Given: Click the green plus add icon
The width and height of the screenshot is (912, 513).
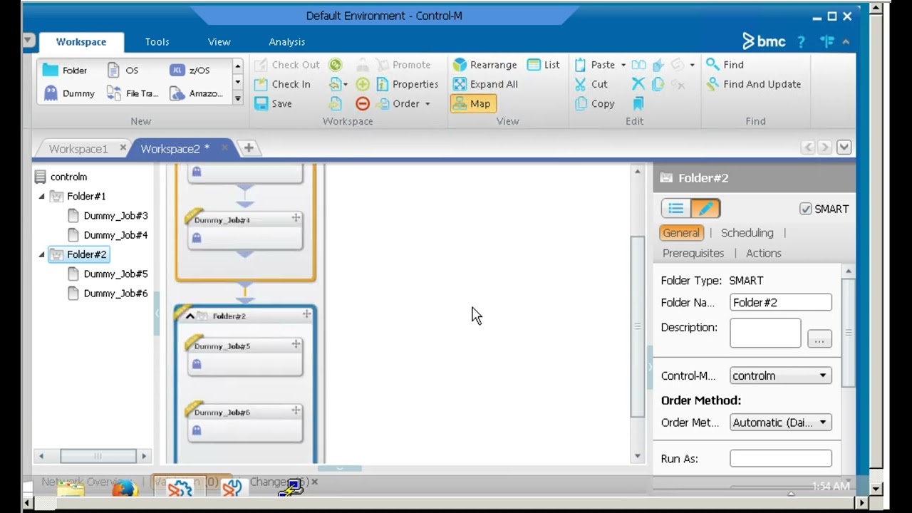Looking at the screenshot, I should click(363, 84).
